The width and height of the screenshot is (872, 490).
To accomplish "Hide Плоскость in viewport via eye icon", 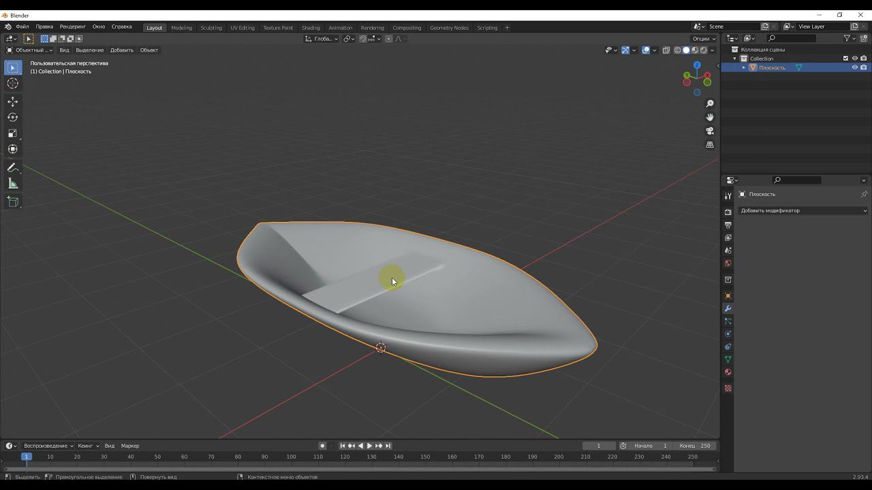I will click(x=855, y=67).
